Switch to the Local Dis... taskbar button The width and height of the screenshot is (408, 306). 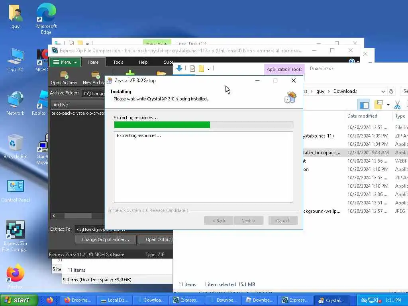114,300
